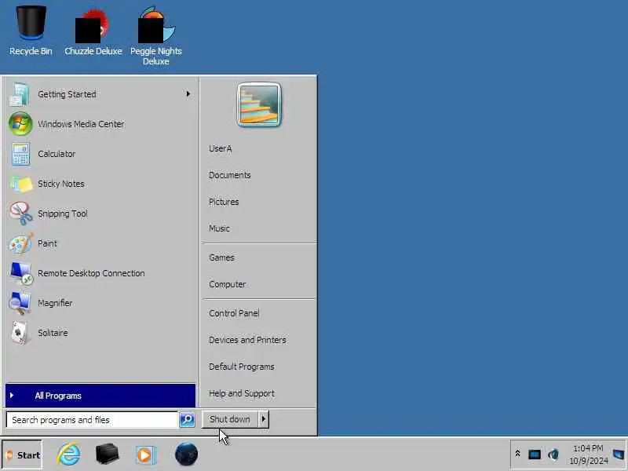Select the Solitaire label
The image size is (628, 471).
point(53,333)
